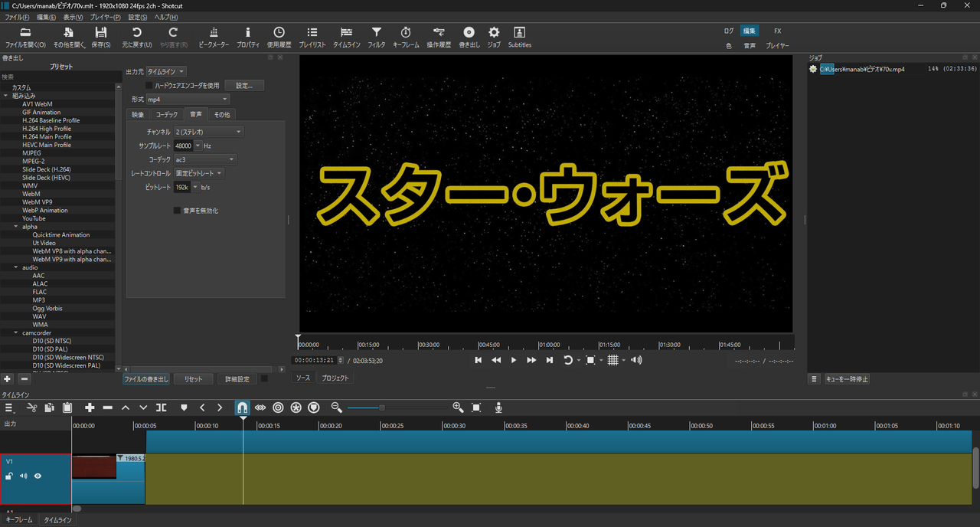Switch to the 映像 tab
The width and height of the screenshot is (980, 527).
click(138, 115)
